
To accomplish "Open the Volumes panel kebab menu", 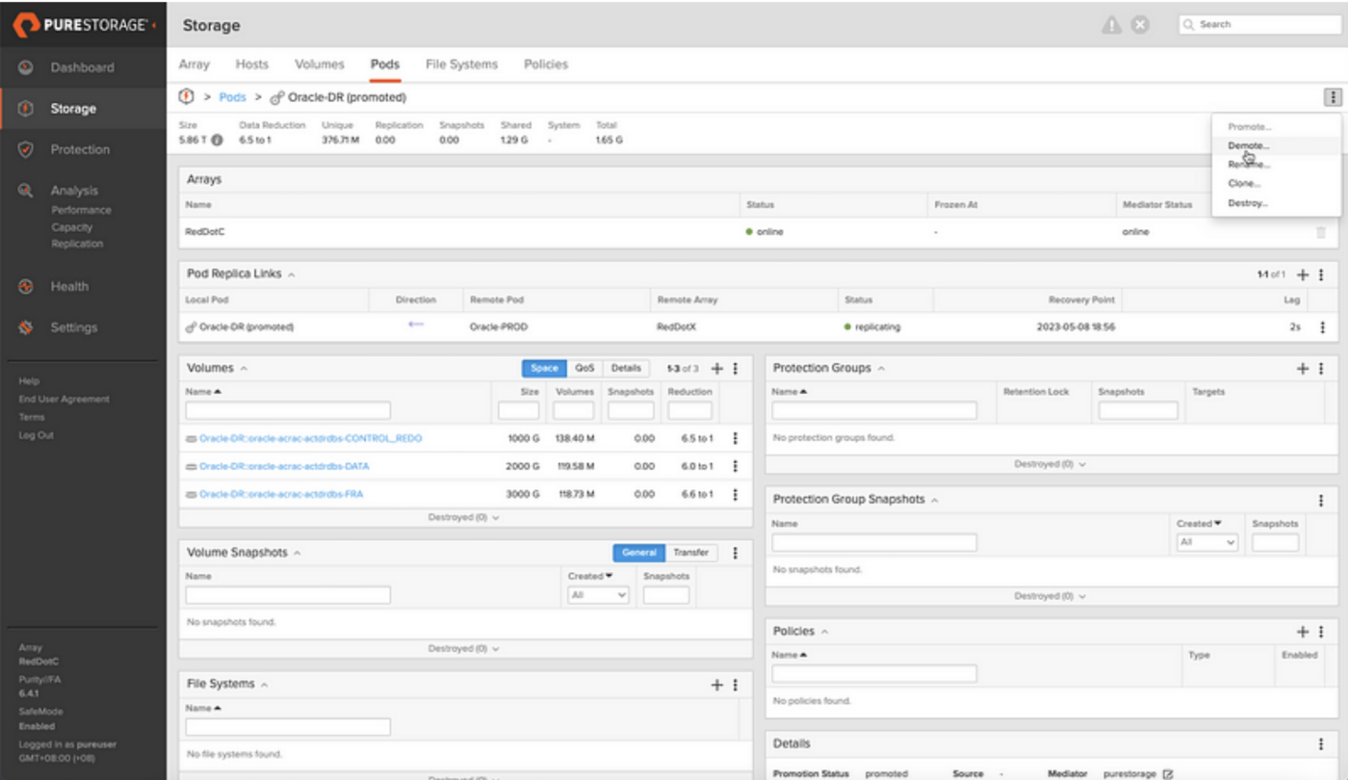I will pos(735,368).
